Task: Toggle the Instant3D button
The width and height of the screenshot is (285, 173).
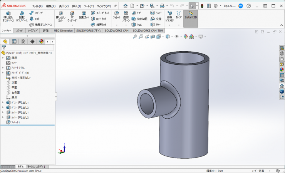Action: [x=191, y=15]
